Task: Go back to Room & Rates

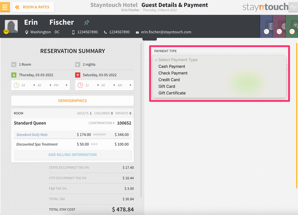Action: 33,7
